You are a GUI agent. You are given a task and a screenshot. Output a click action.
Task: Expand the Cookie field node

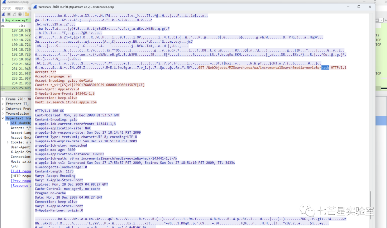click(x=8, y=142)
